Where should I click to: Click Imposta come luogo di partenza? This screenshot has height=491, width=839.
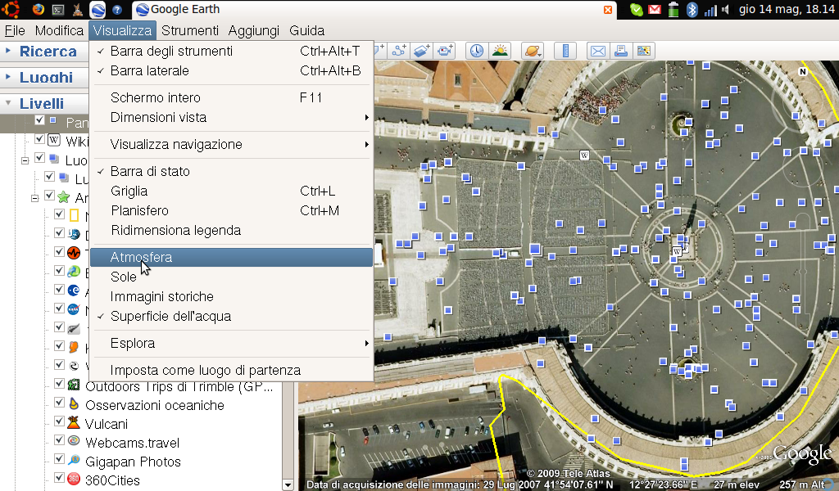pyautogui.click(x=231, y=370)
